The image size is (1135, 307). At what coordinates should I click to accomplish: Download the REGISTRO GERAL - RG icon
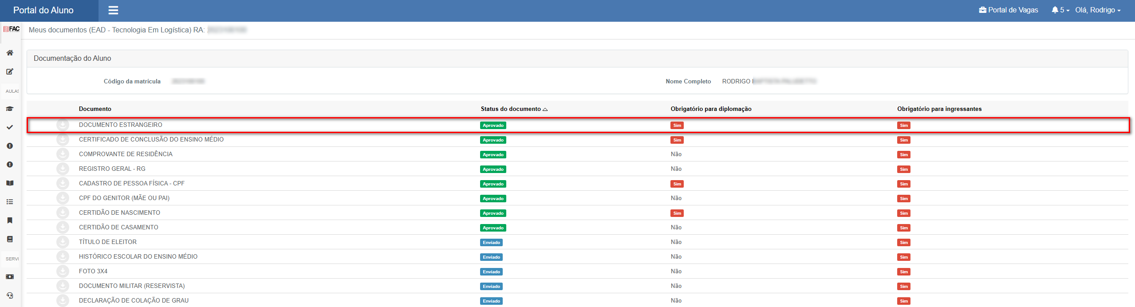pyautogui.click(x=63, y=169)
